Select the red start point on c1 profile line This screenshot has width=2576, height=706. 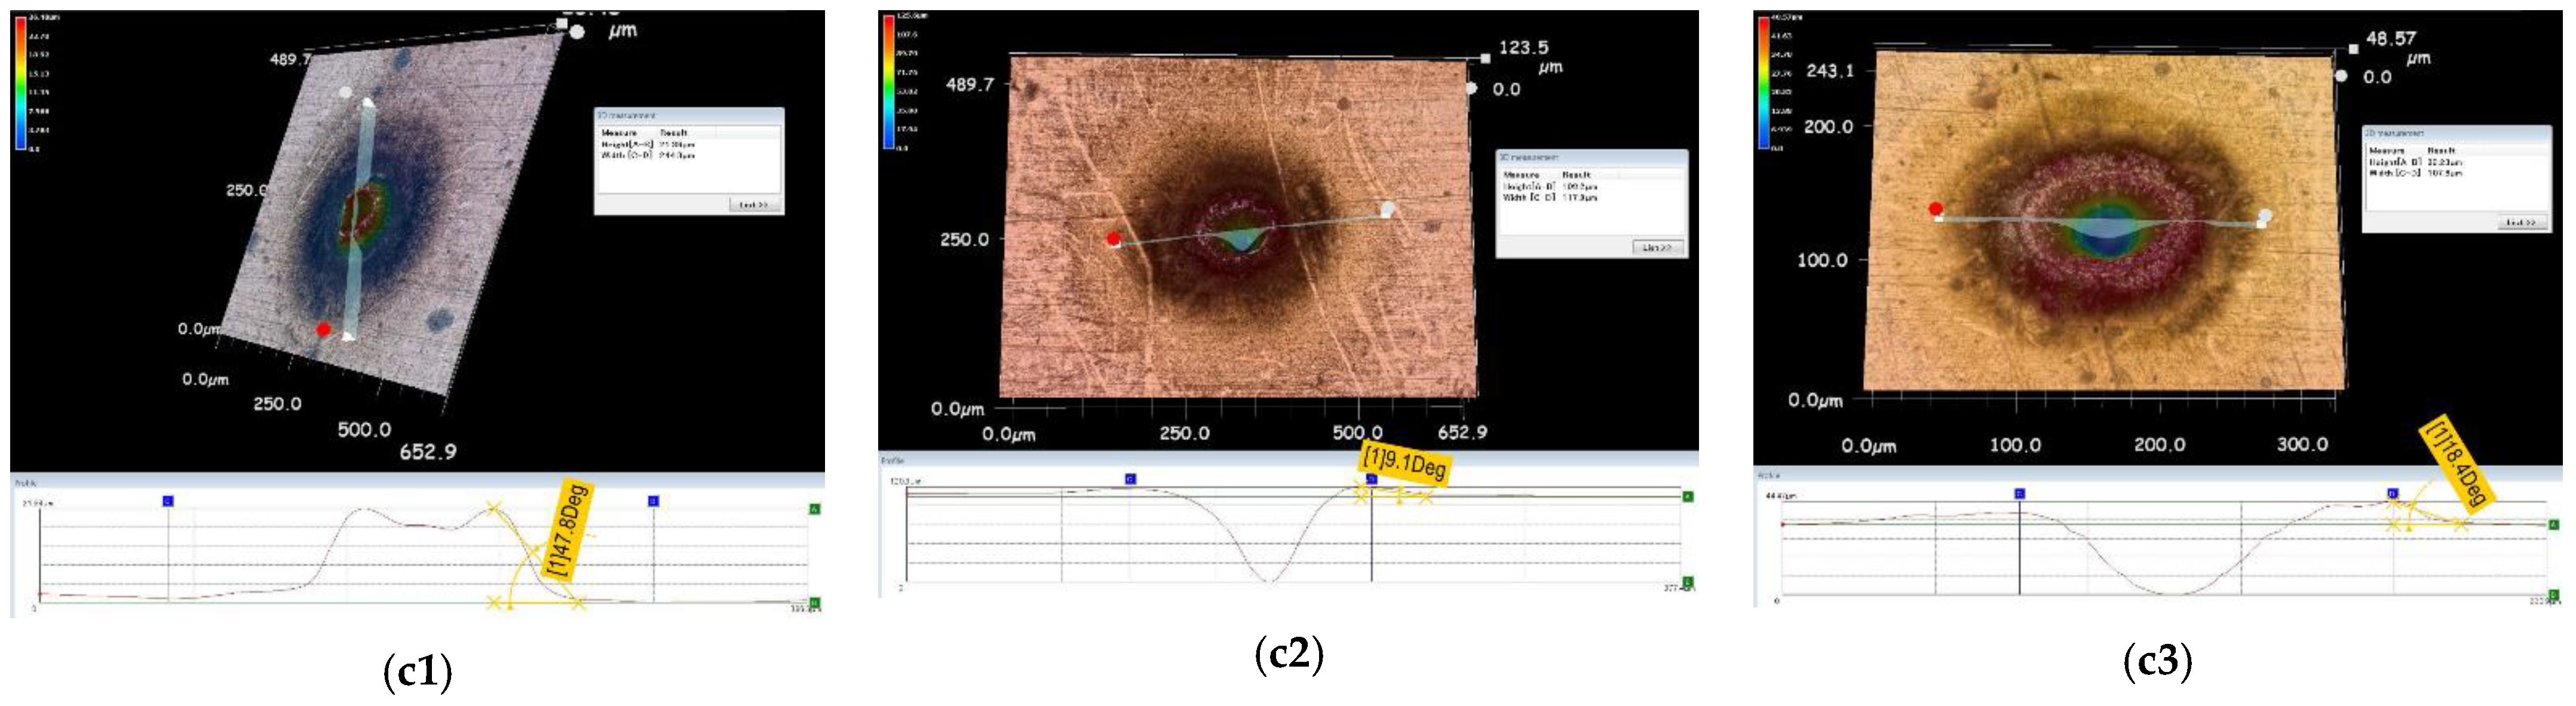pos(323,329)
